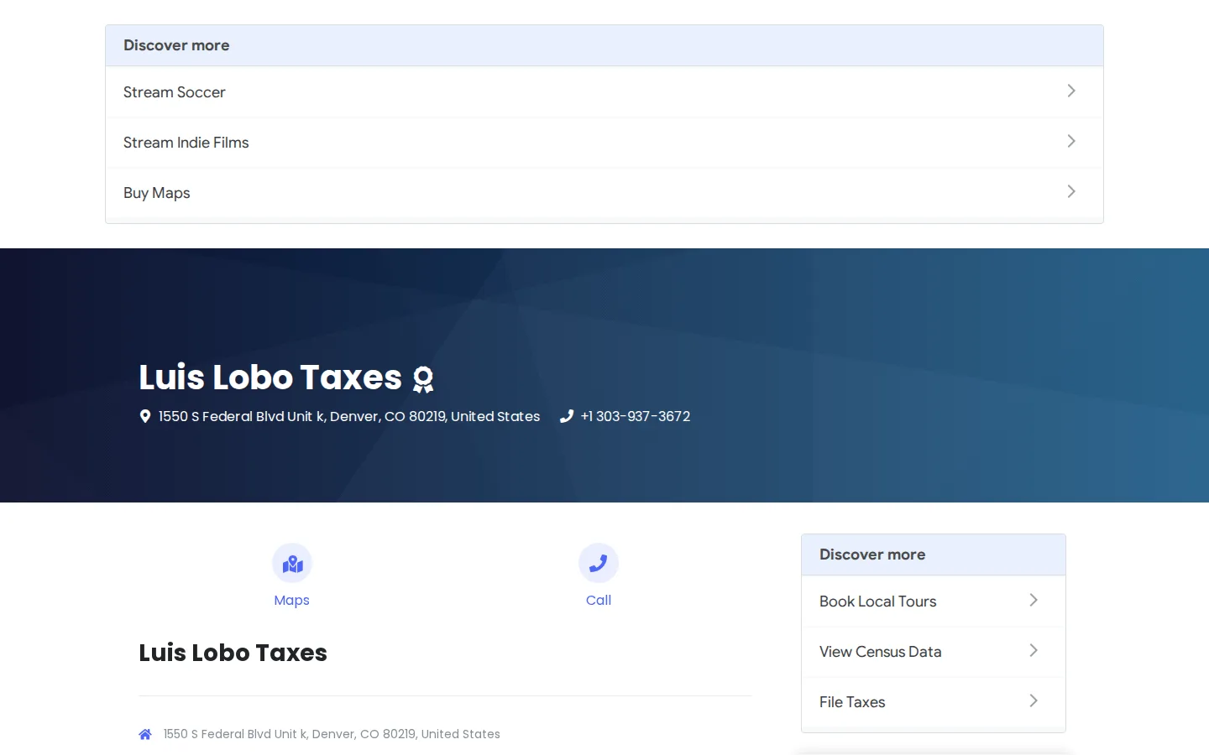Open the View Census Data chevron arrow

(x=1034, y=650)
